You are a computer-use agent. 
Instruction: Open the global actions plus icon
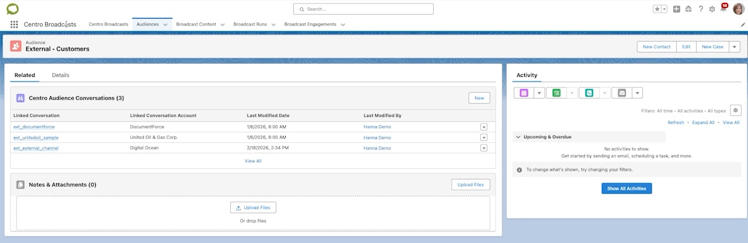tap(676, 9)
